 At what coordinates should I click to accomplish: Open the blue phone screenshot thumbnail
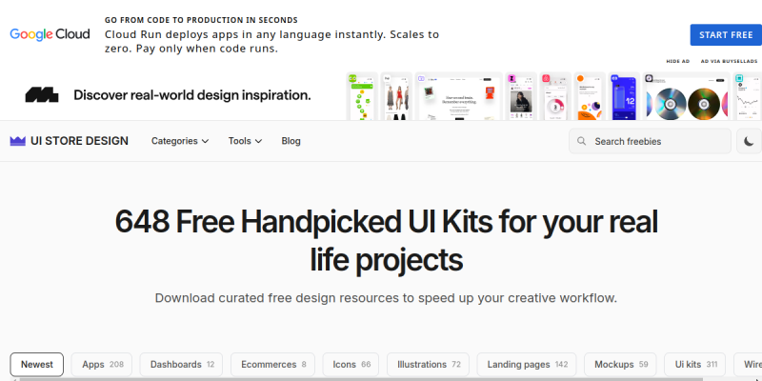pyautogui.click(x=624, y=96)
